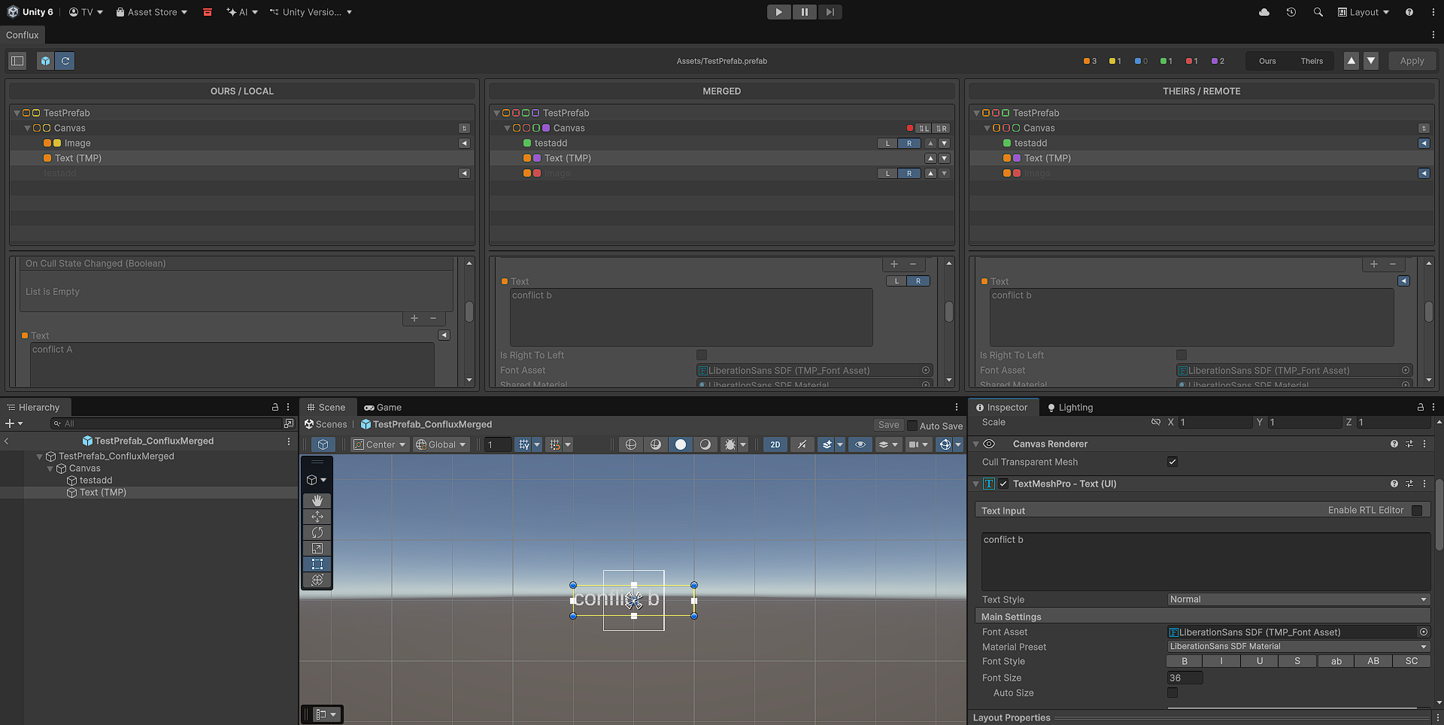
Task: Toggle the Conflux sidebar panel icon
Action: 17,61
